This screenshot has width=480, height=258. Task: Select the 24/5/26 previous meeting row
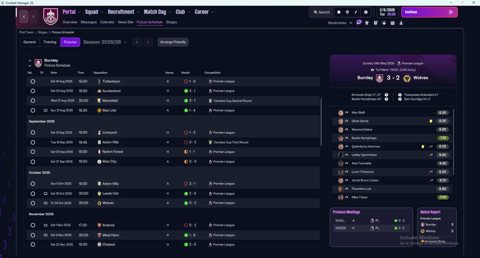[371, 228]
